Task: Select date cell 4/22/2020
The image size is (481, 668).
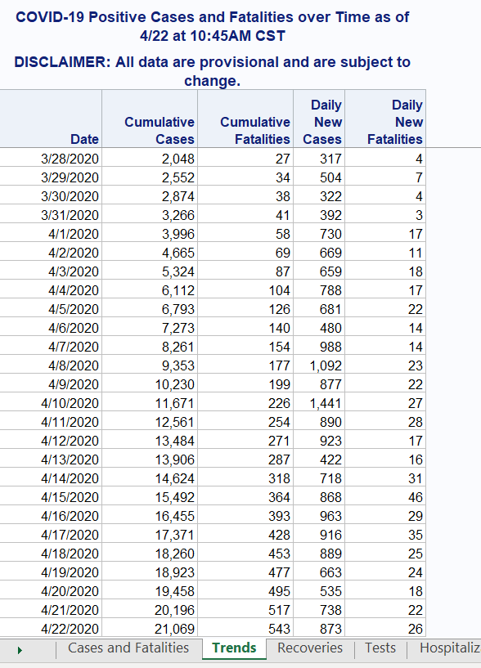Action: pyautogui.click(x=51, y=629)
